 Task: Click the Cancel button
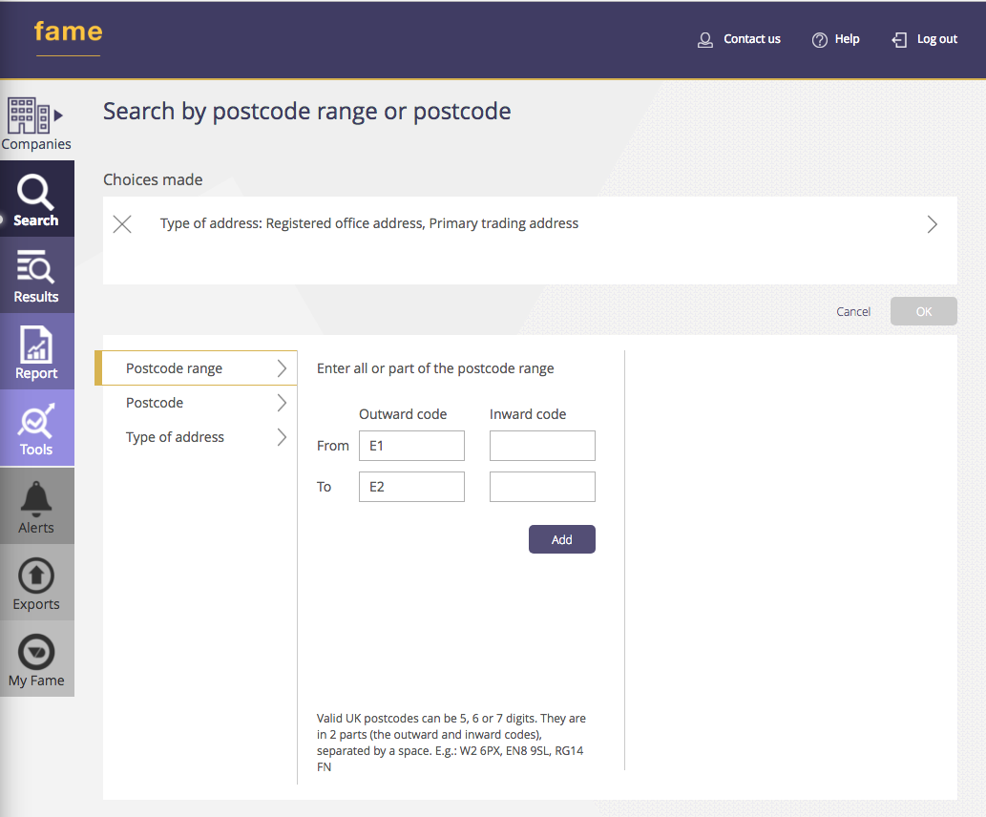(x=853, y=311)
